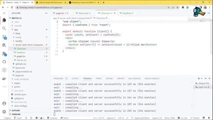Image resolution: width=213 pixels, height=120 pixels.
Task: Open the main branch selector
Action: [x=18, y=118]
